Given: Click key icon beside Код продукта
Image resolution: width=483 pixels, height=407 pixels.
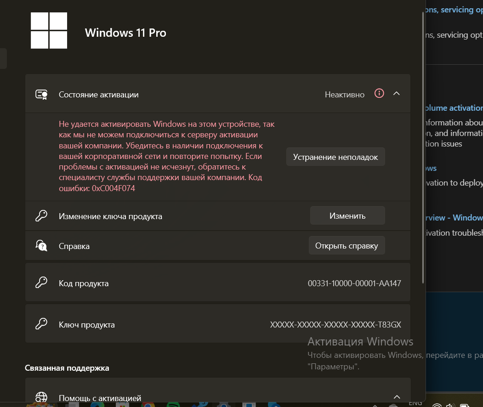Looking at the screenshot, I should click(41, 283).
